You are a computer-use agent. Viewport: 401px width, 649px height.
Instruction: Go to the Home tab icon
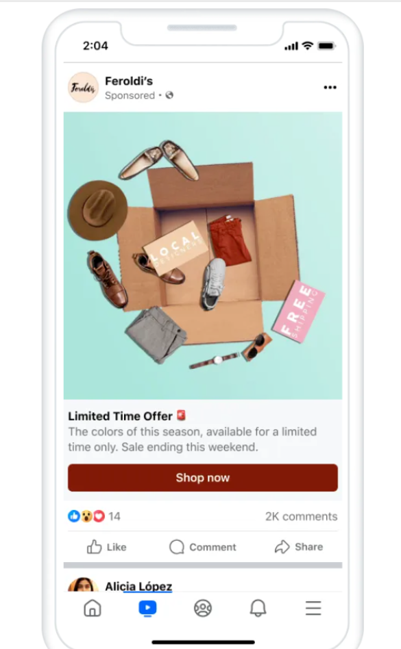[x=93, y=608]
